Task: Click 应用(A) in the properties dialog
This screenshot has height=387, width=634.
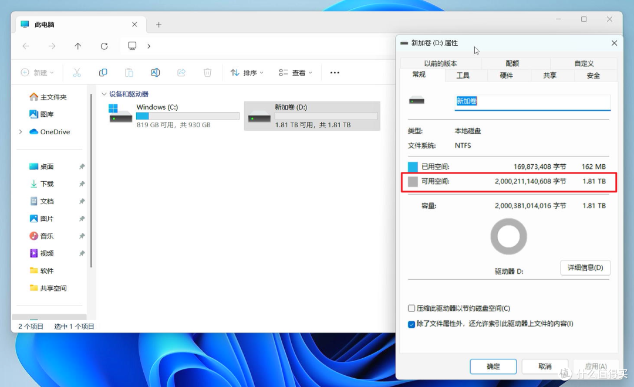Action: (x=596, y=366)
